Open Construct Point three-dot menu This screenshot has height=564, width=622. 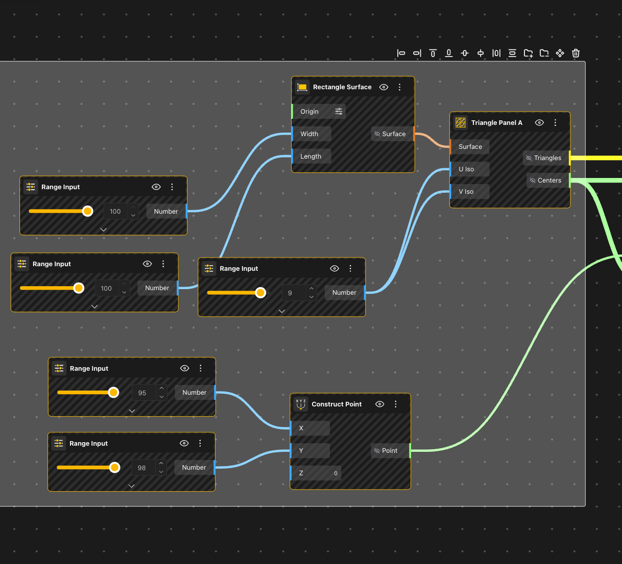click(x=396, y=404)
